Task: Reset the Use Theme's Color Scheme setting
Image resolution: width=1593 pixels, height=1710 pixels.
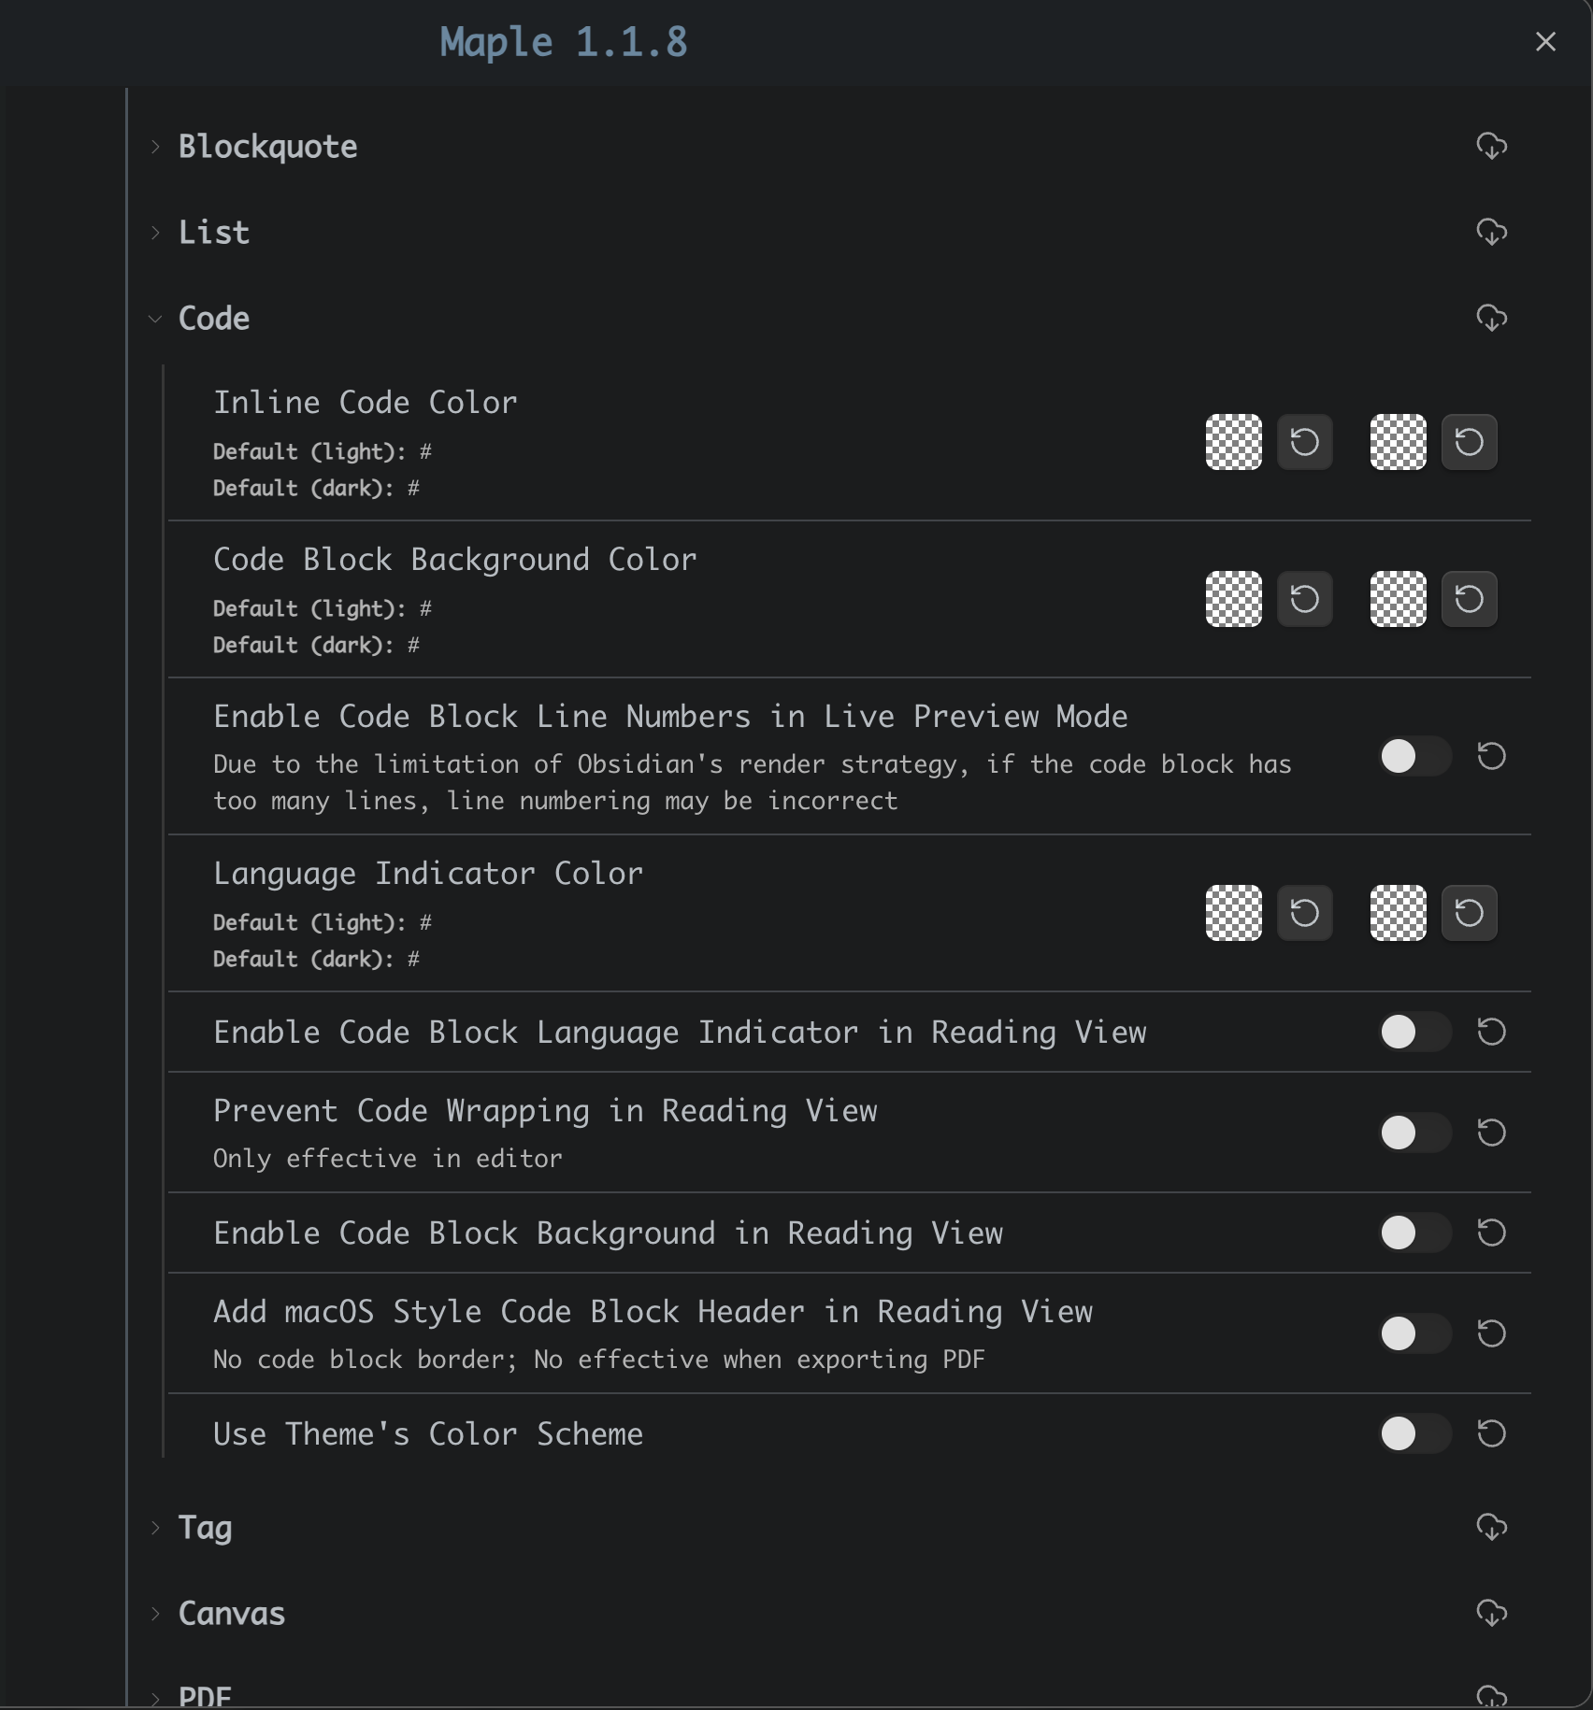Action: pos(1491,1433)
